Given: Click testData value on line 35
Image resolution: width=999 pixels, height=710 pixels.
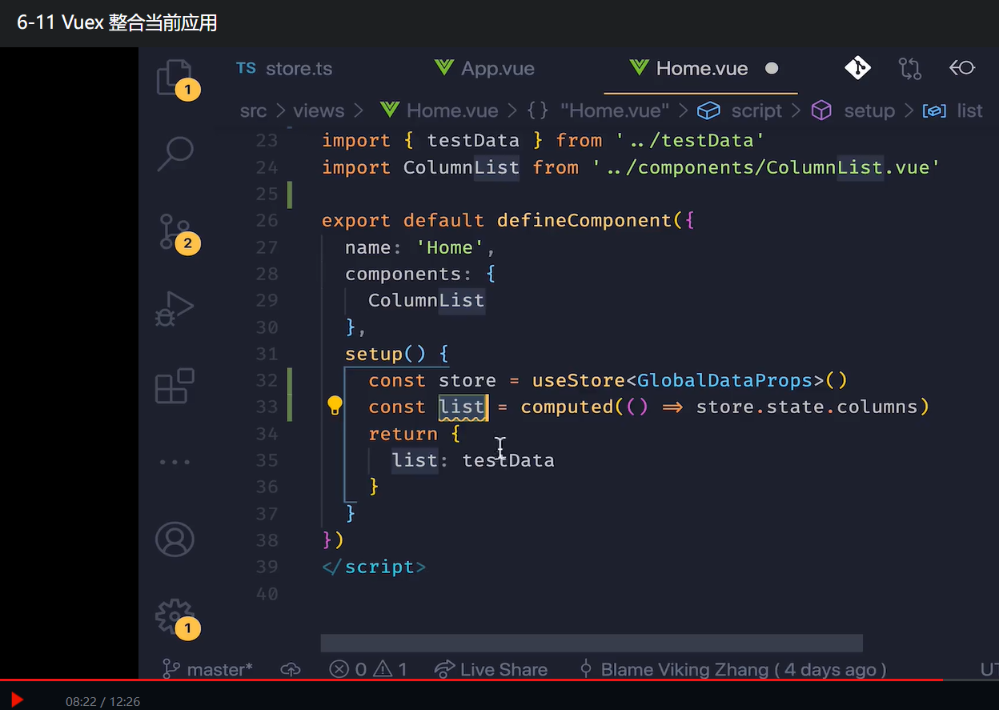Looking at the screenshot, I should pyautogui.click(x=508, y=460).
